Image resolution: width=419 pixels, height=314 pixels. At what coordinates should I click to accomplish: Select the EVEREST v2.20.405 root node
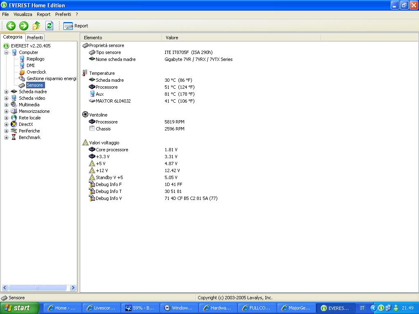[x=31, y=46]
